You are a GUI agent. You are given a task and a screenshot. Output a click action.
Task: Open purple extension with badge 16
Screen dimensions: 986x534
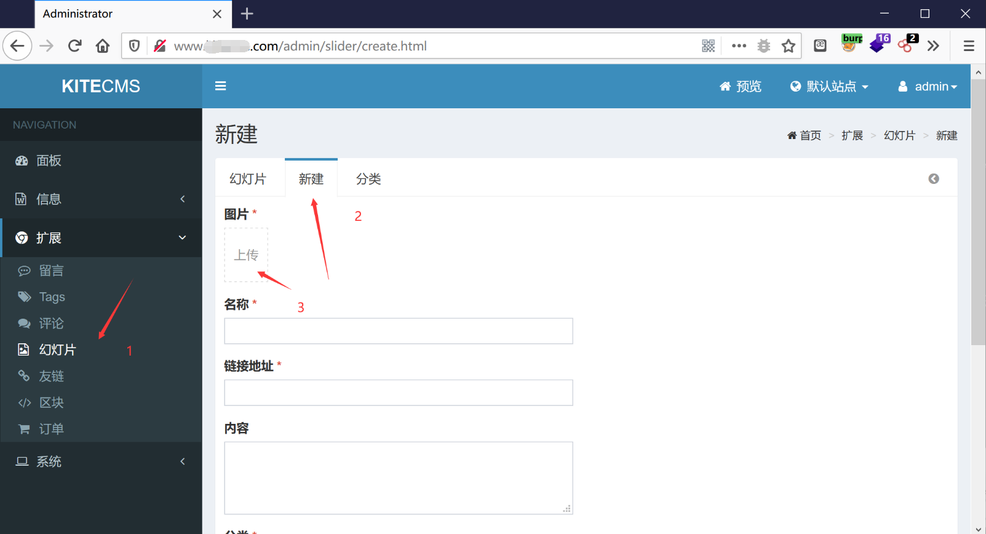click(x=880, y=43)
